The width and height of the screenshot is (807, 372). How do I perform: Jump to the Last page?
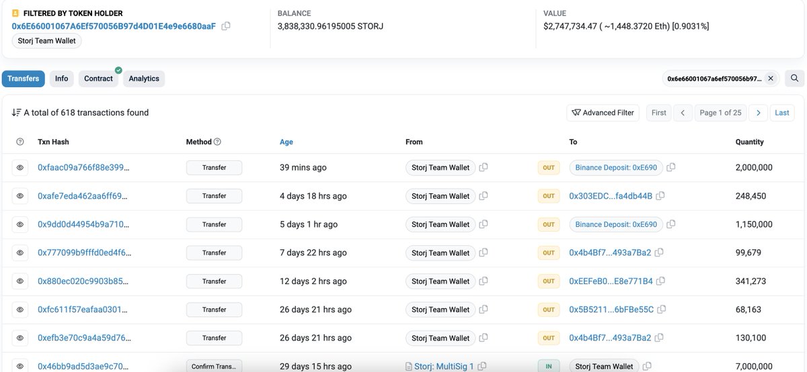tap(782, 113)
